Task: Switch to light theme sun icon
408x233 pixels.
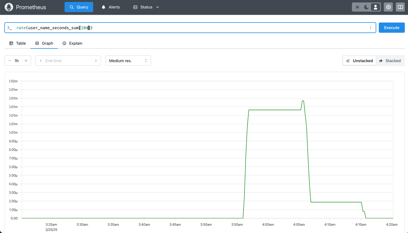Action: click(x=357, y=7)
